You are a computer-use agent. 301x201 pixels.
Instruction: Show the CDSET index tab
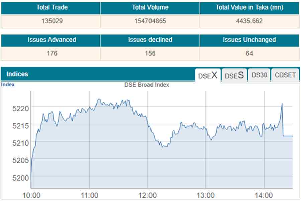pos(285,75)
